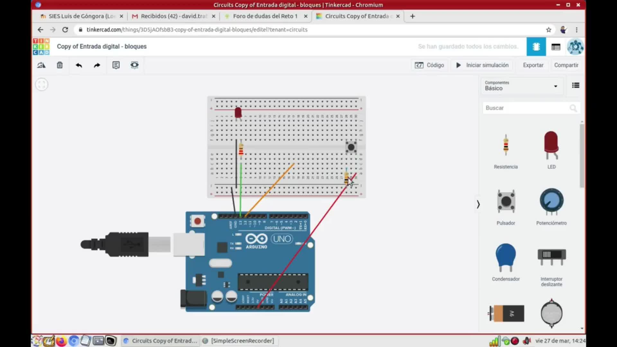
Task: Switch to circuit view icon
Action: point(536,47)
